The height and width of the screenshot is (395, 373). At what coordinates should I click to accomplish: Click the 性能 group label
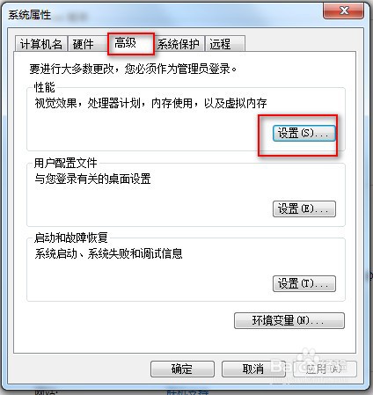point(45,87)
